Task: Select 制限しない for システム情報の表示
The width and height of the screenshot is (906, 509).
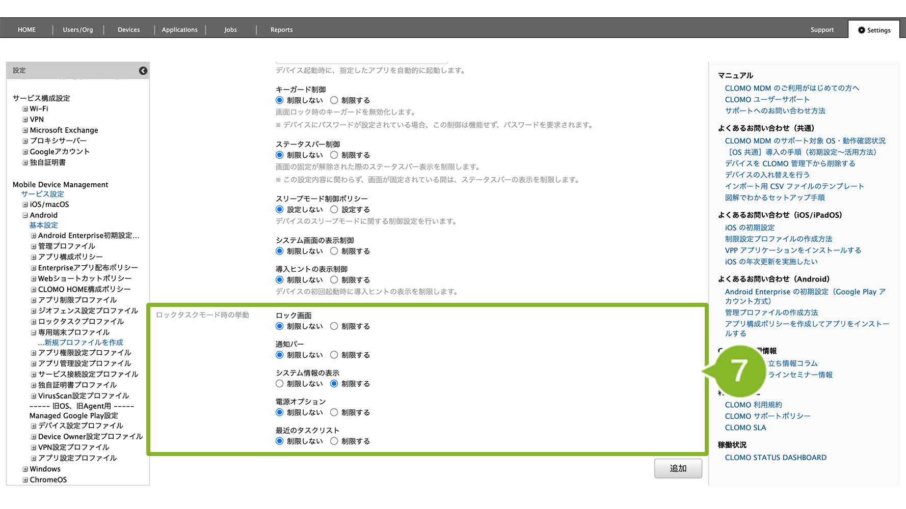Action: tap(280, 384)
